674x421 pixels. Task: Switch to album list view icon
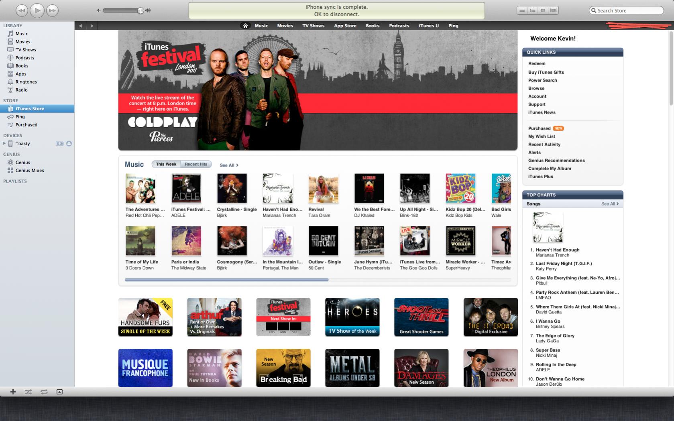click(x=532, y=10)
